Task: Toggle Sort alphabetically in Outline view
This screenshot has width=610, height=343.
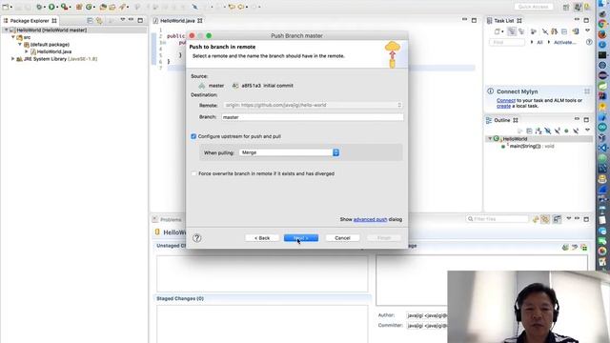Action: [x=539, y=131]
